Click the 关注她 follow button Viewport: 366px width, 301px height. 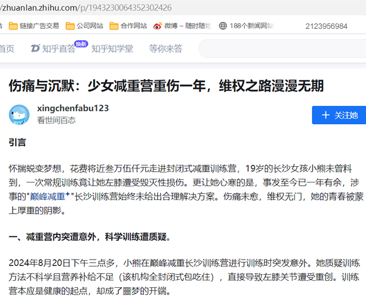click(x=339, y=115)
